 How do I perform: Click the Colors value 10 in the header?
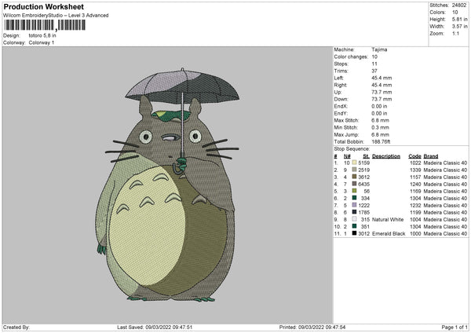tap(455, 13)
